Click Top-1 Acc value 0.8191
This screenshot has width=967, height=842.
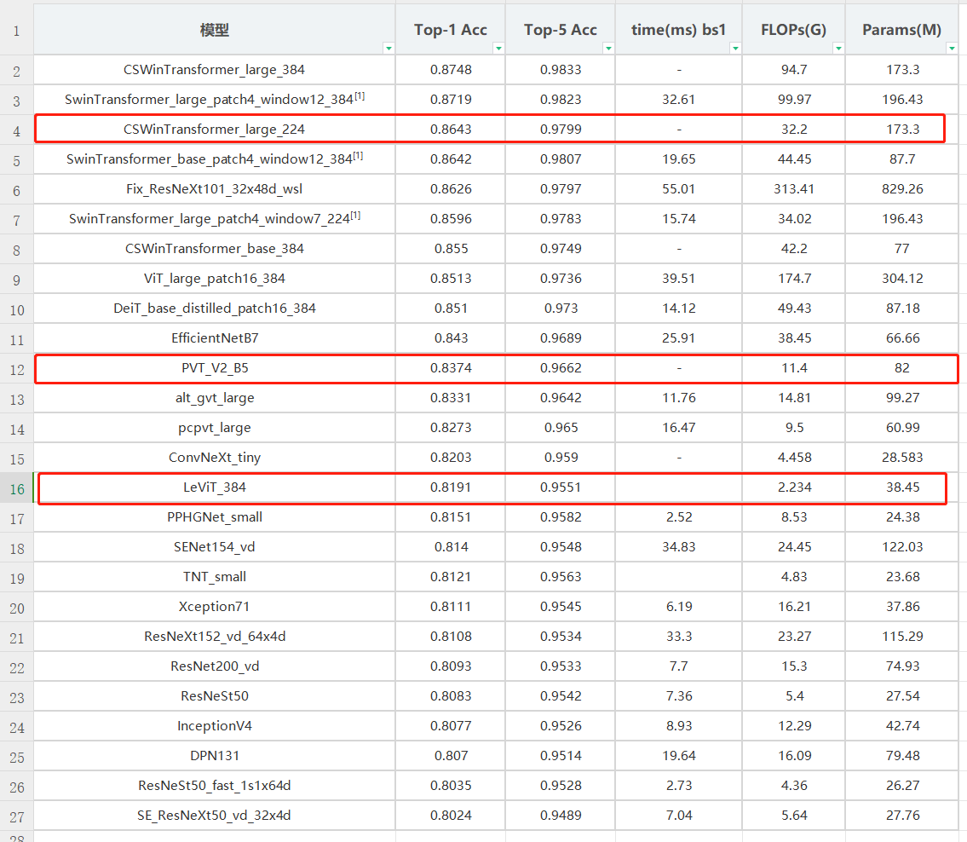(x=451, y=487)
